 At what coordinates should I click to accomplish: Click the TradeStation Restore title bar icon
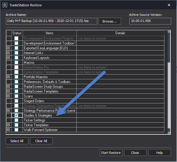[5, 5]
